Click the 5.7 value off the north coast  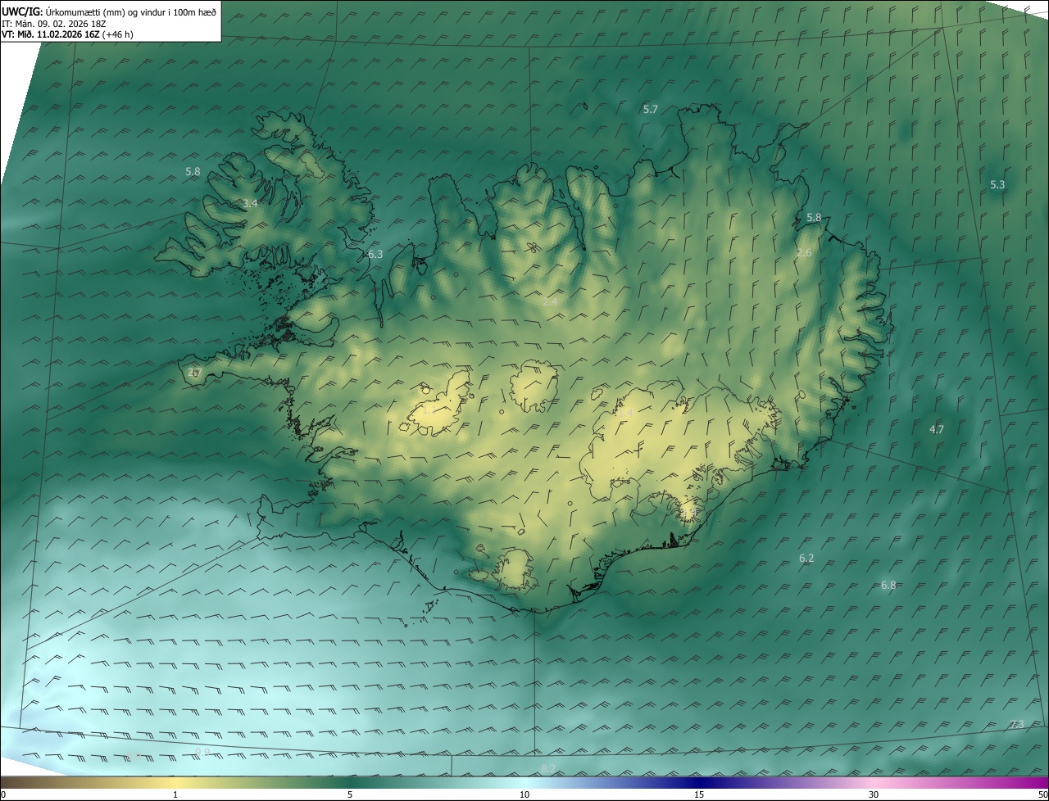[x=651, y=109]
